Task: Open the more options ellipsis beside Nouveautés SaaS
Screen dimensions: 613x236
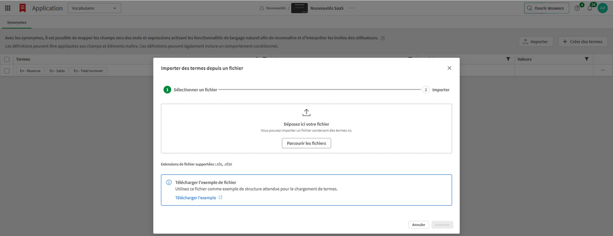Action: [x=351, y=8]
